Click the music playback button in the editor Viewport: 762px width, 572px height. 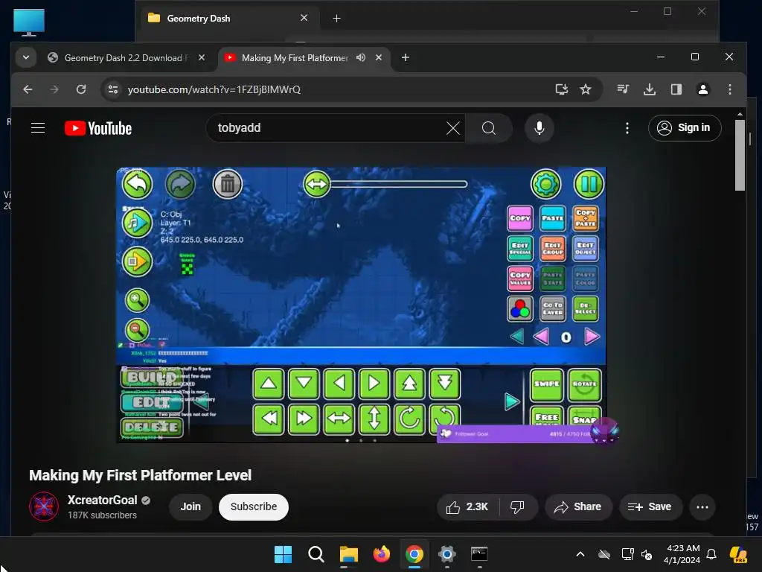point(137,223)
